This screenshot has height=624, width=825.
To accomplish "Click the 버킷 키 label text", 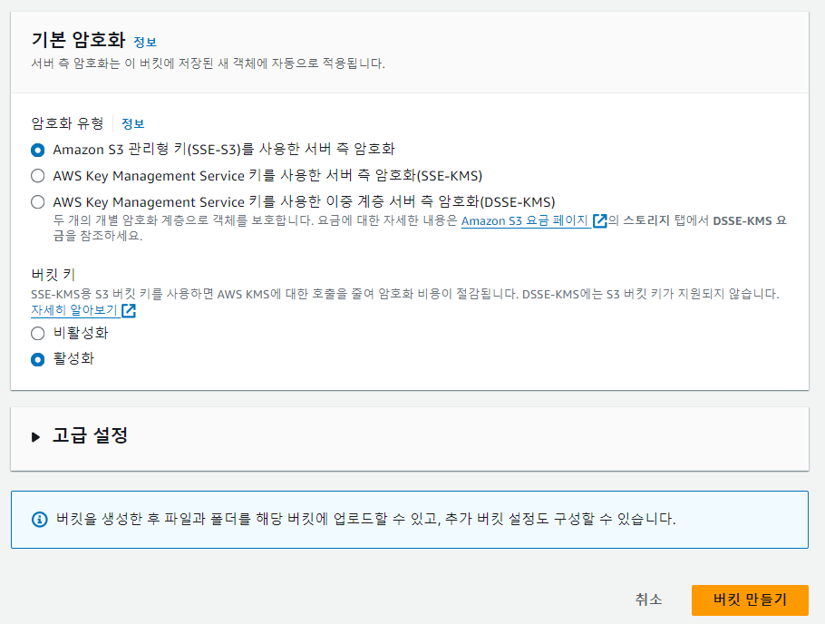I will (53, 274).
